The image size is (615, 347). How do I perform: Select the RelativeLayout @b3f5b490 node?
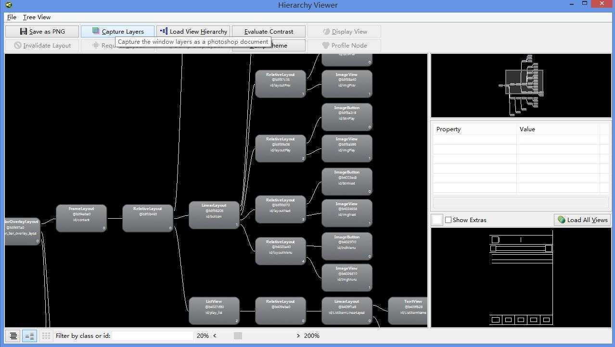148,218
